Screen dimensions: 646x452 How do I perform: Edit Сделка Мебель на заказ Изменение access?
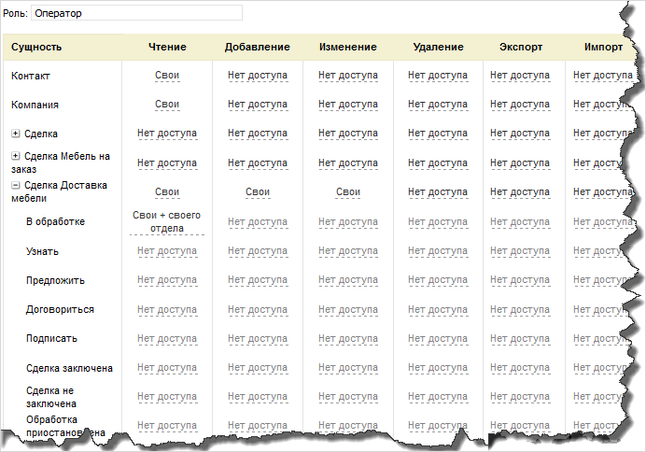click(x=348, y=163)
